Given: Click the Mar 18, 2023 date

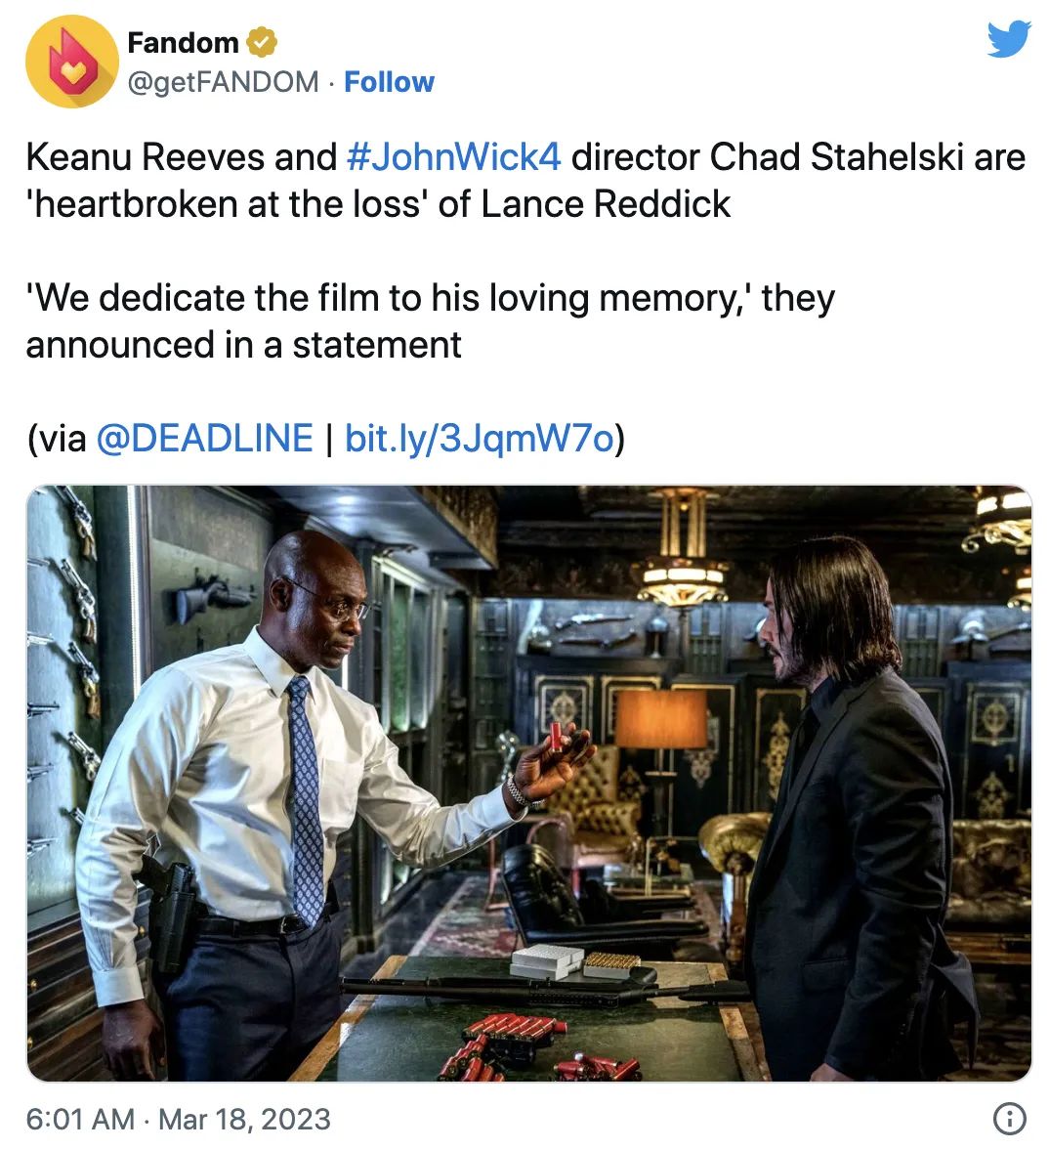Looking at the screenshot, I should click(244, 1119).
